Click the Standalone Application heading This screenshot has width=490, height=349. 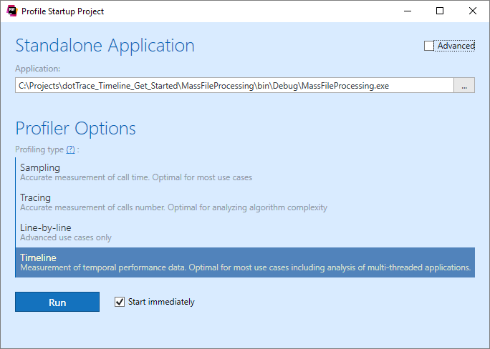(x=105, y=46)
